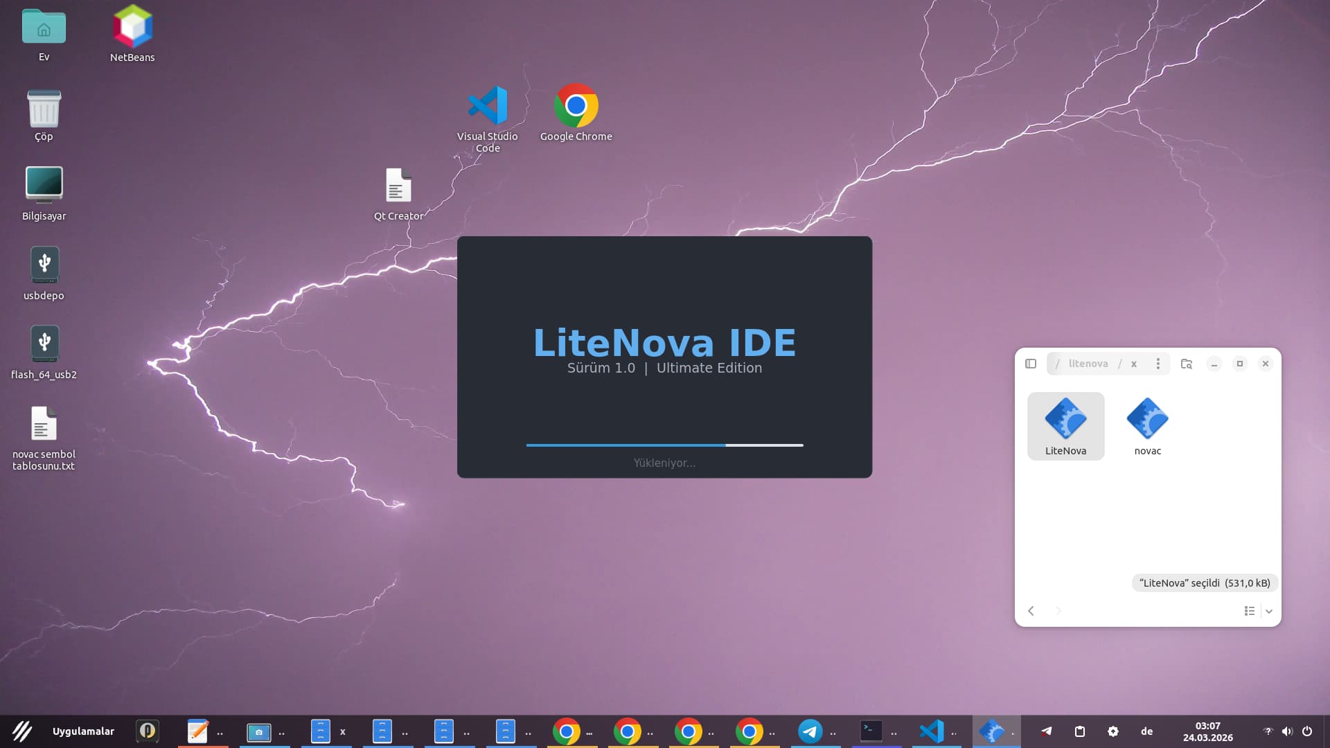This screenshot has width=1330, height=748.
Task: Expand view options chevron in file manager
Action: click(1269, 611)
